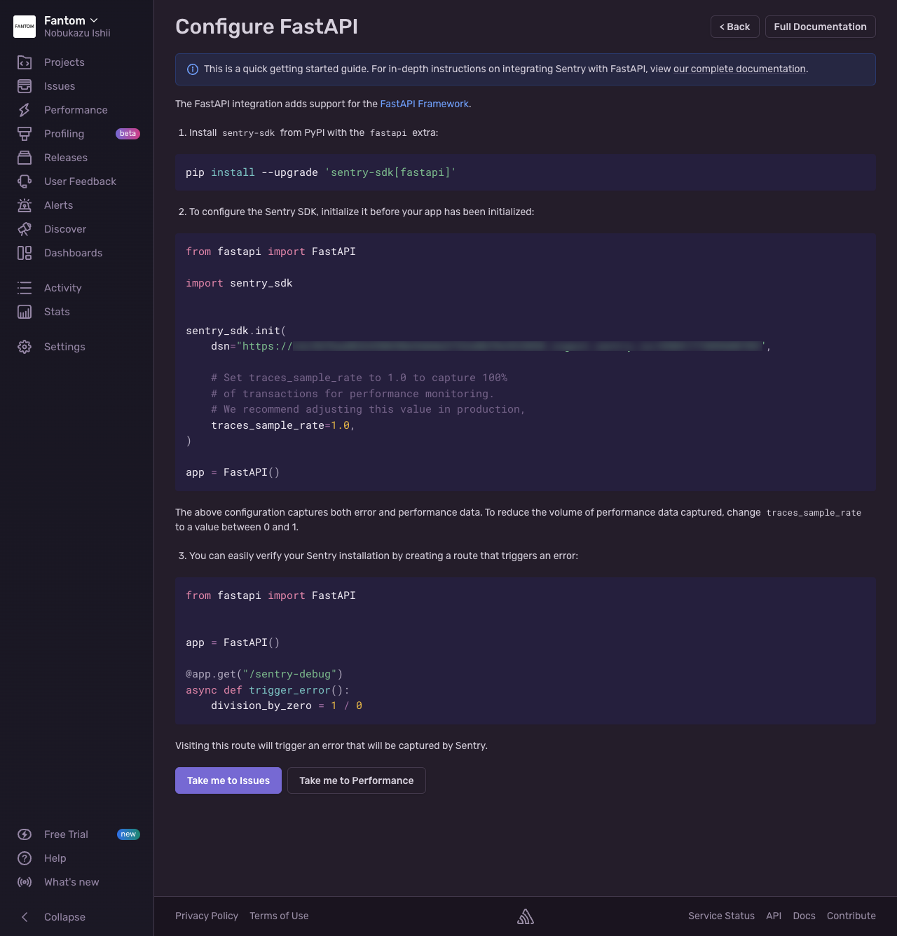Click the Service Status footer link
897x936 pixels.
click(x=721, y=916)
